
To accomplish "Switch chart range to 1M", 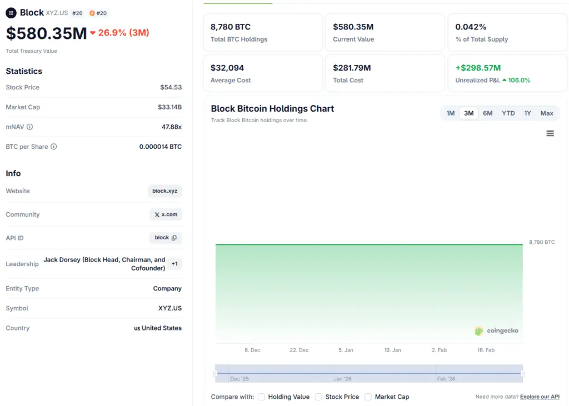I will pyautogui.click(x=451, y=113).
